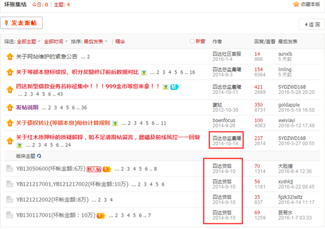Viewport: 325px width, 229px height.
Task: Click author boenfocus
Action: click(224, 120)
